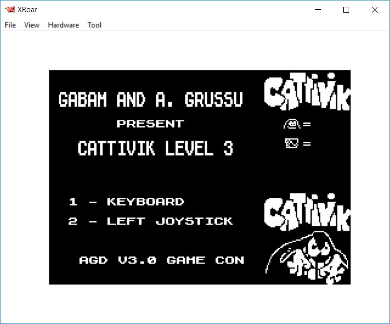Click the PRESENT text line
The image size is (390, 324).
click(x=150, y=124)
